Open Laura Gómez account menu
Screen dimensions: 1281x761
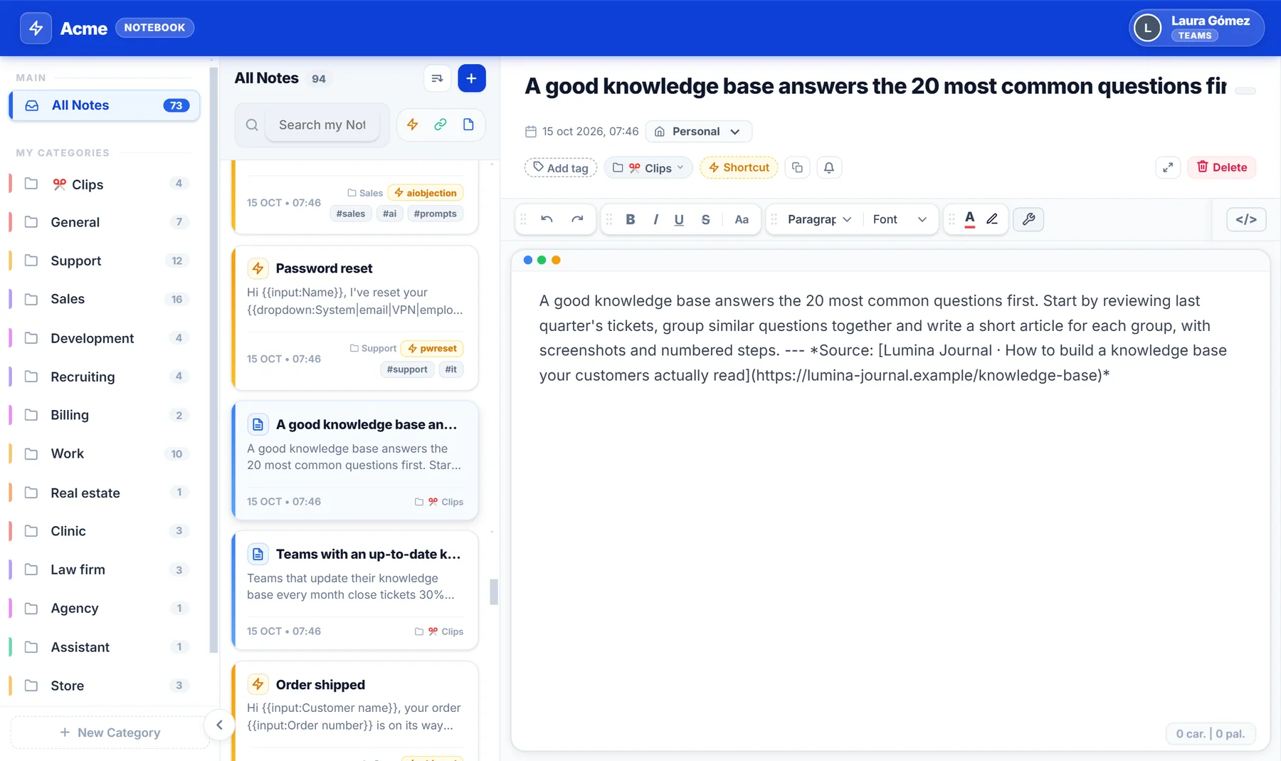tap(1196, 28)
